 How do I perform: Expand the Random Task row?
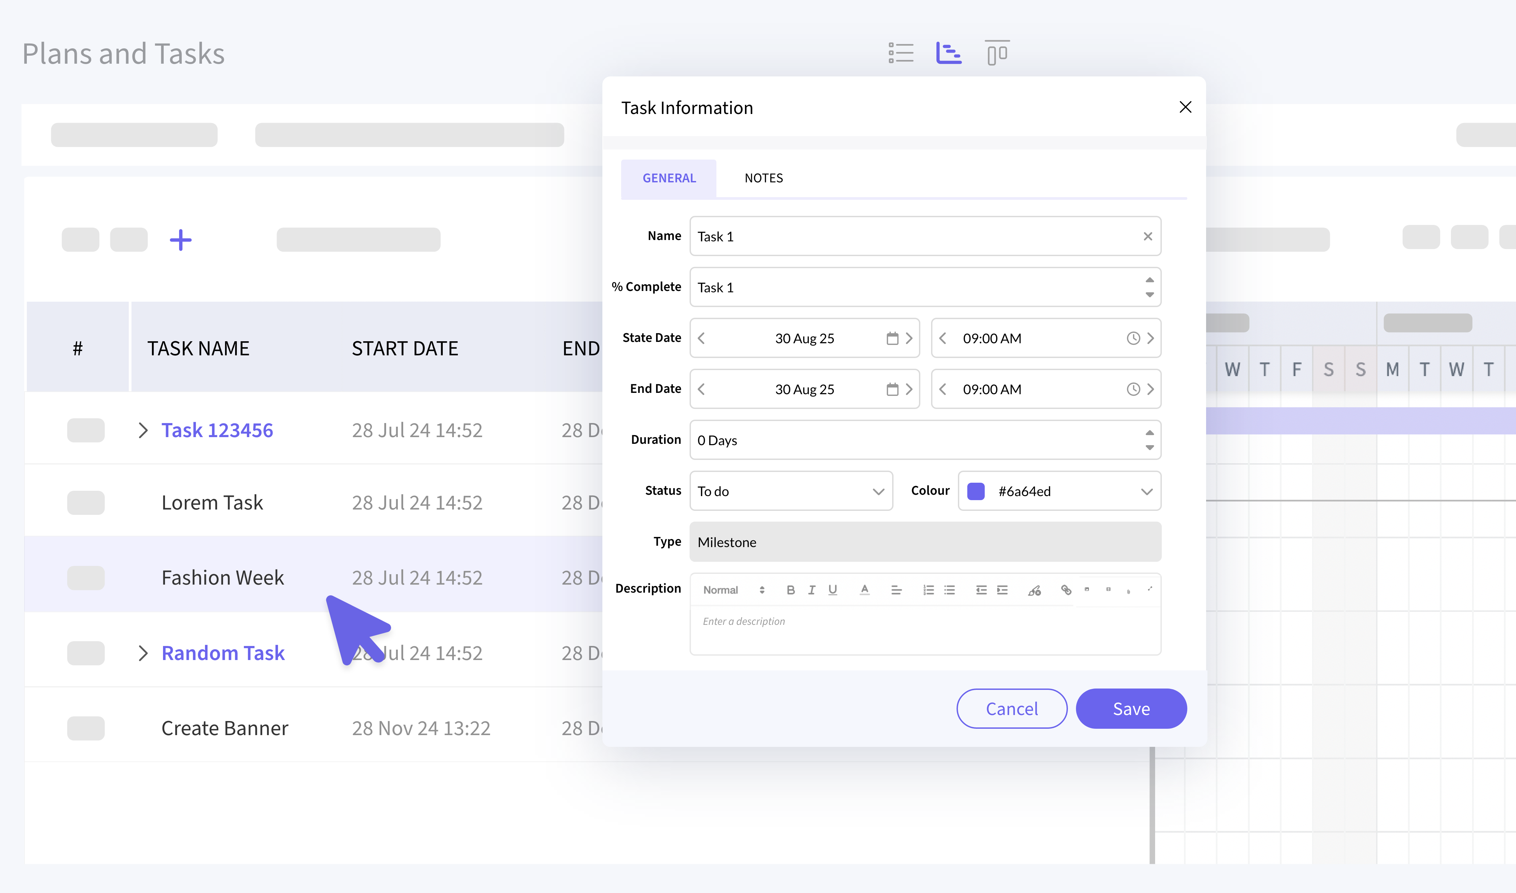[x=143, y=653]
